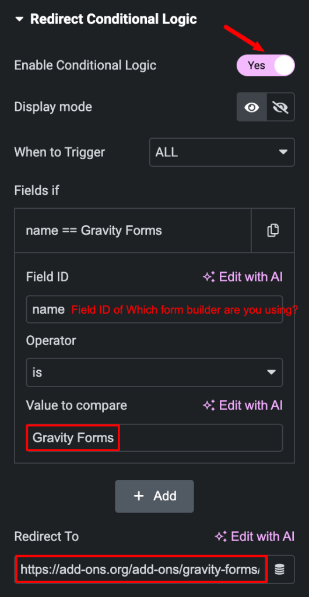Focus the Redirect To URL field
This screenshot has height=597, width=309.
[141, 569]
